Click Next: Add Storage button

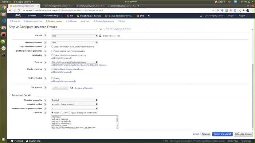point(243,134)
